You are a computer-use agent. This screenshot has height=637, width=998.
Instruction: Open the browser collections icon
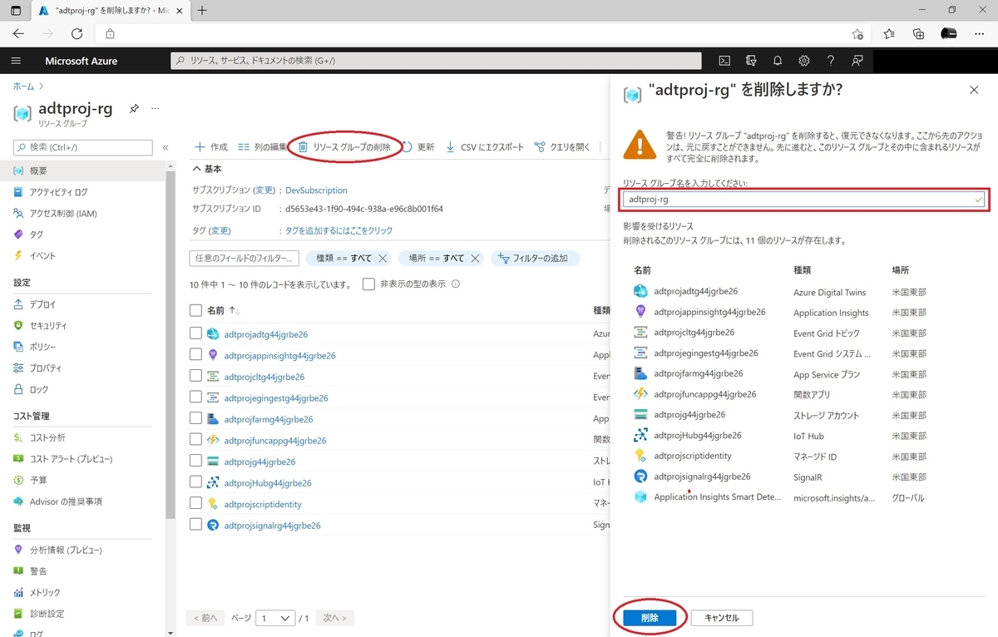[x=918, y=34]
